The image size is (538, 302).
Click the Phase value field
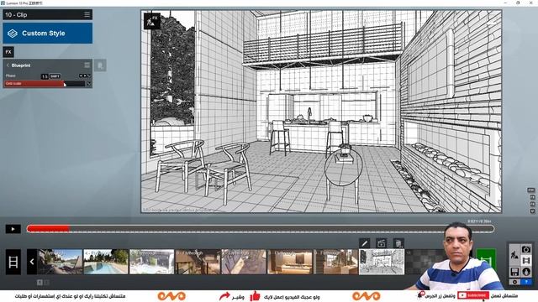(x=45, y=76)
